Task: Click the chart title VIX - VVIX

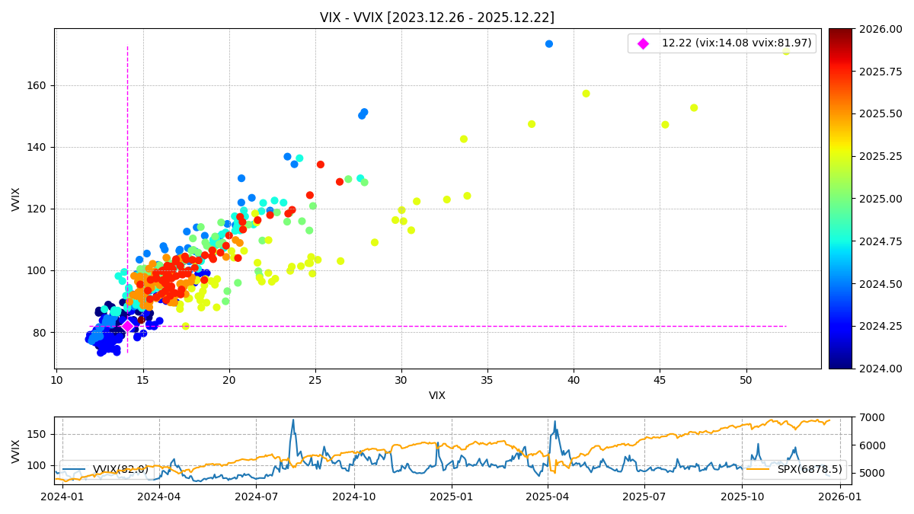Action: [x=436, y=18]
